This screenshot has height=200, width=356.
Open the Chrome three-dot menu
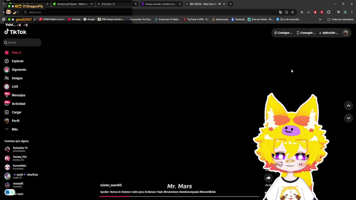tap(352, 12)
